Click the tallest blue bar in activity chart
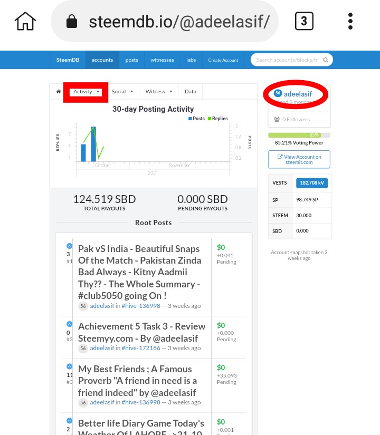Image resolution: width=380 pixels, height=435 pixels. point(93,144)
